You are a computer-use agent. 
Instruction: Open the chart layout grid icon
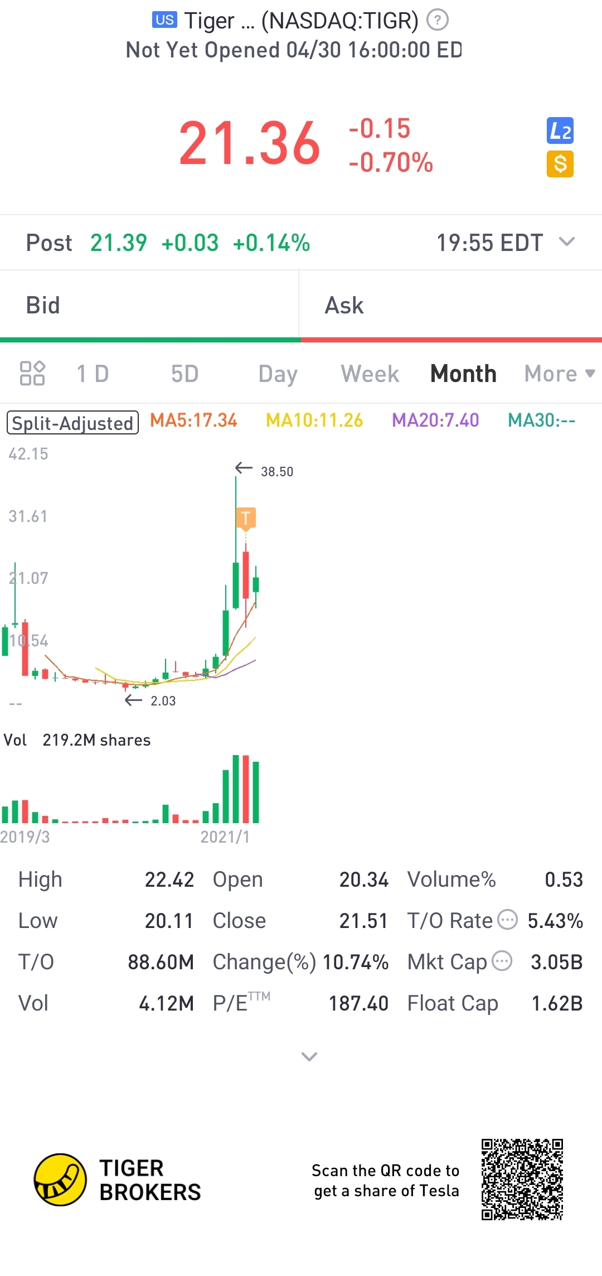coord(32,373)
